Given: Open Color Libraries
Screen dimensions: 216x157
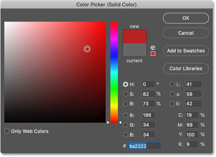Looking at the screenshot, I should 186,69.
